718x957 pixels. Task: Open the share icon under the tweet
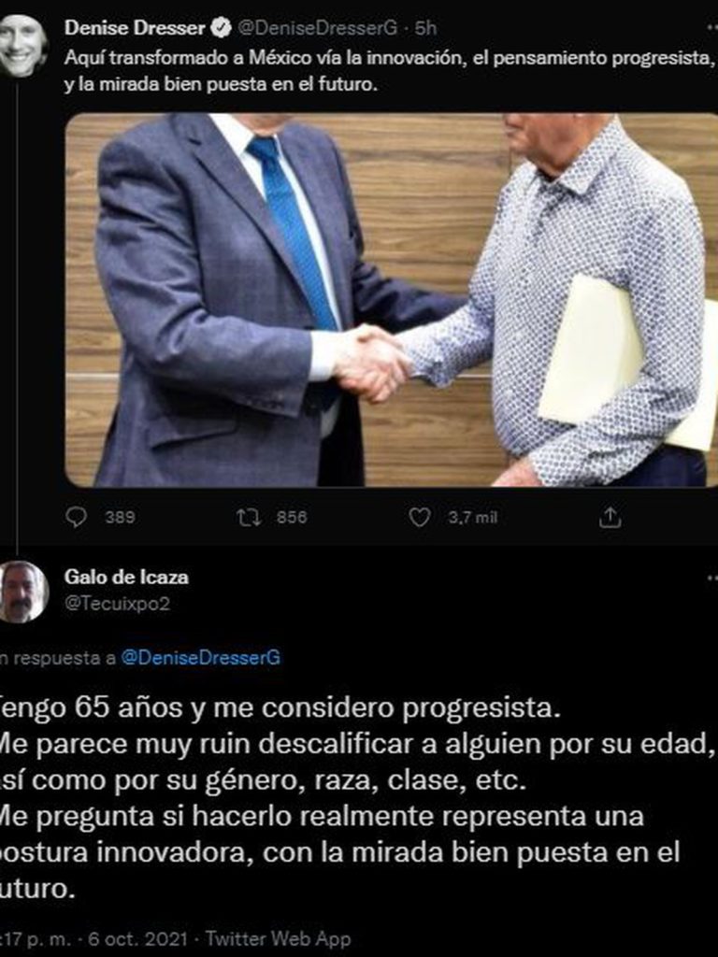point(610,518)
